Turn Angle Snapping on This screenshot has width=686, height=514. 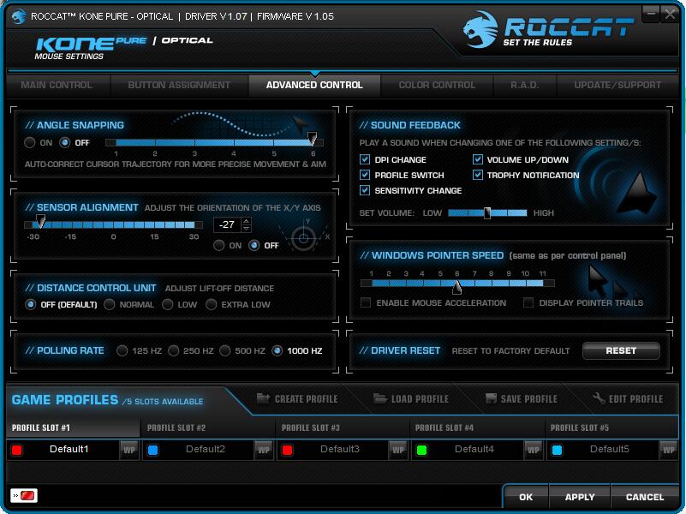tap(31, 142)
